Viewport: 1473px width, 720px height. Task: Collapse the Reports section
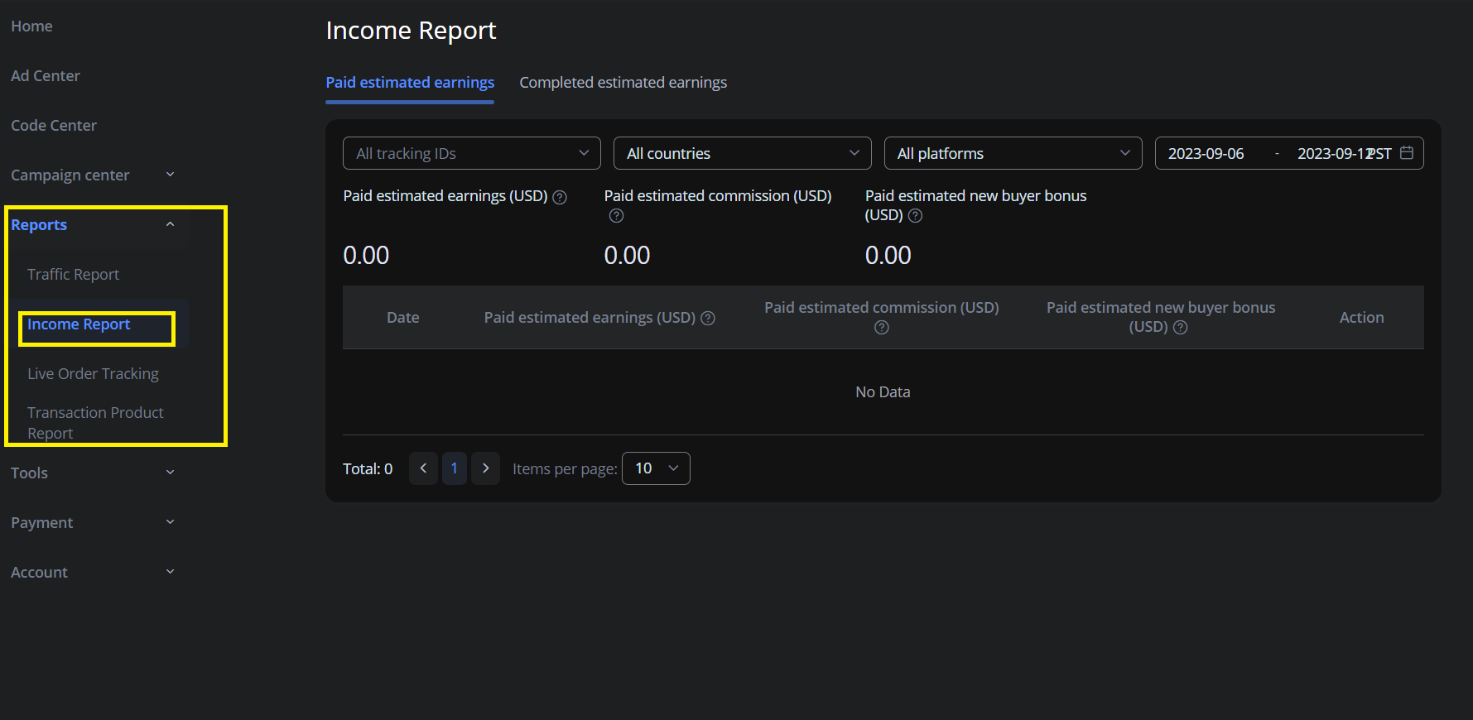point(94,224)
